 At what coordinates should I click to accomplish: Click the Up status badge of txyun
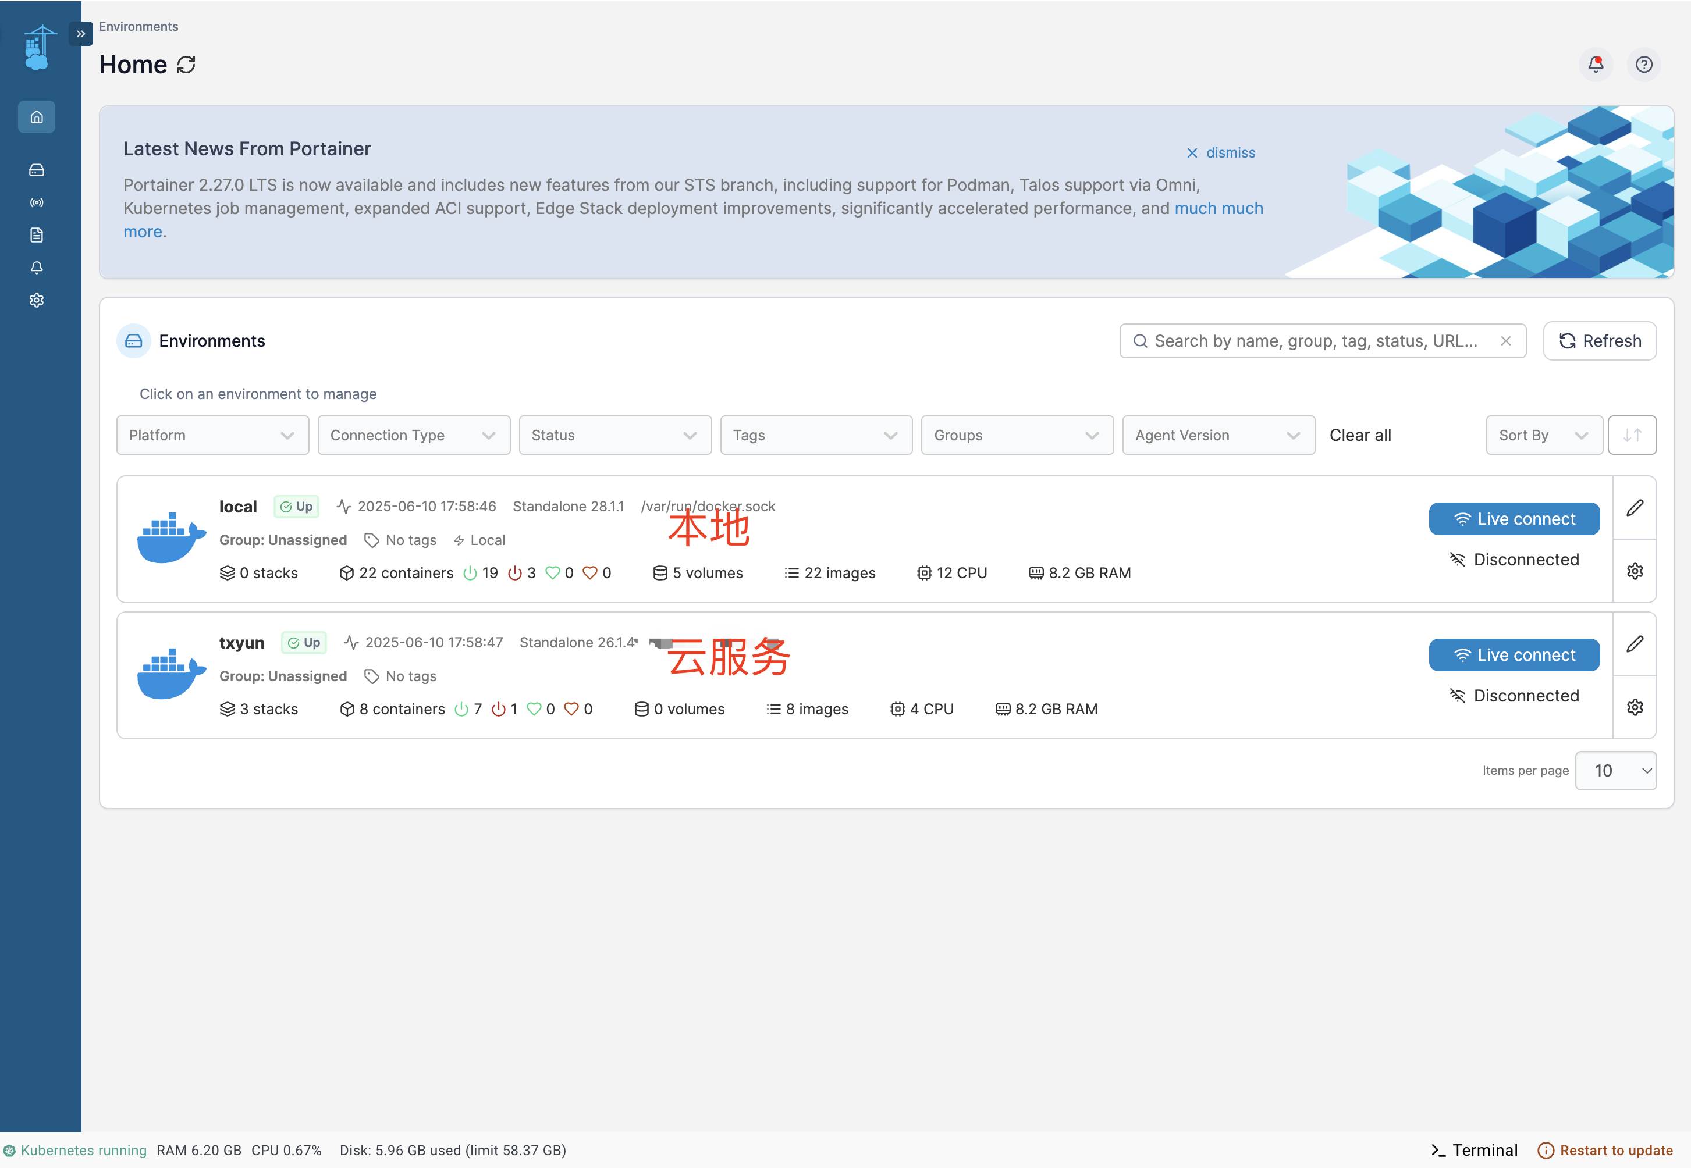click(304, 643)
